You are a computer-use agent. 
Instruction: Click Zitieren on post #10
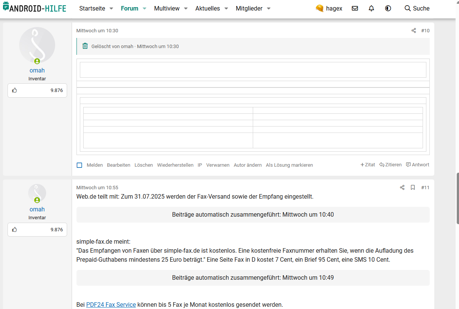(x=390, y=165)
